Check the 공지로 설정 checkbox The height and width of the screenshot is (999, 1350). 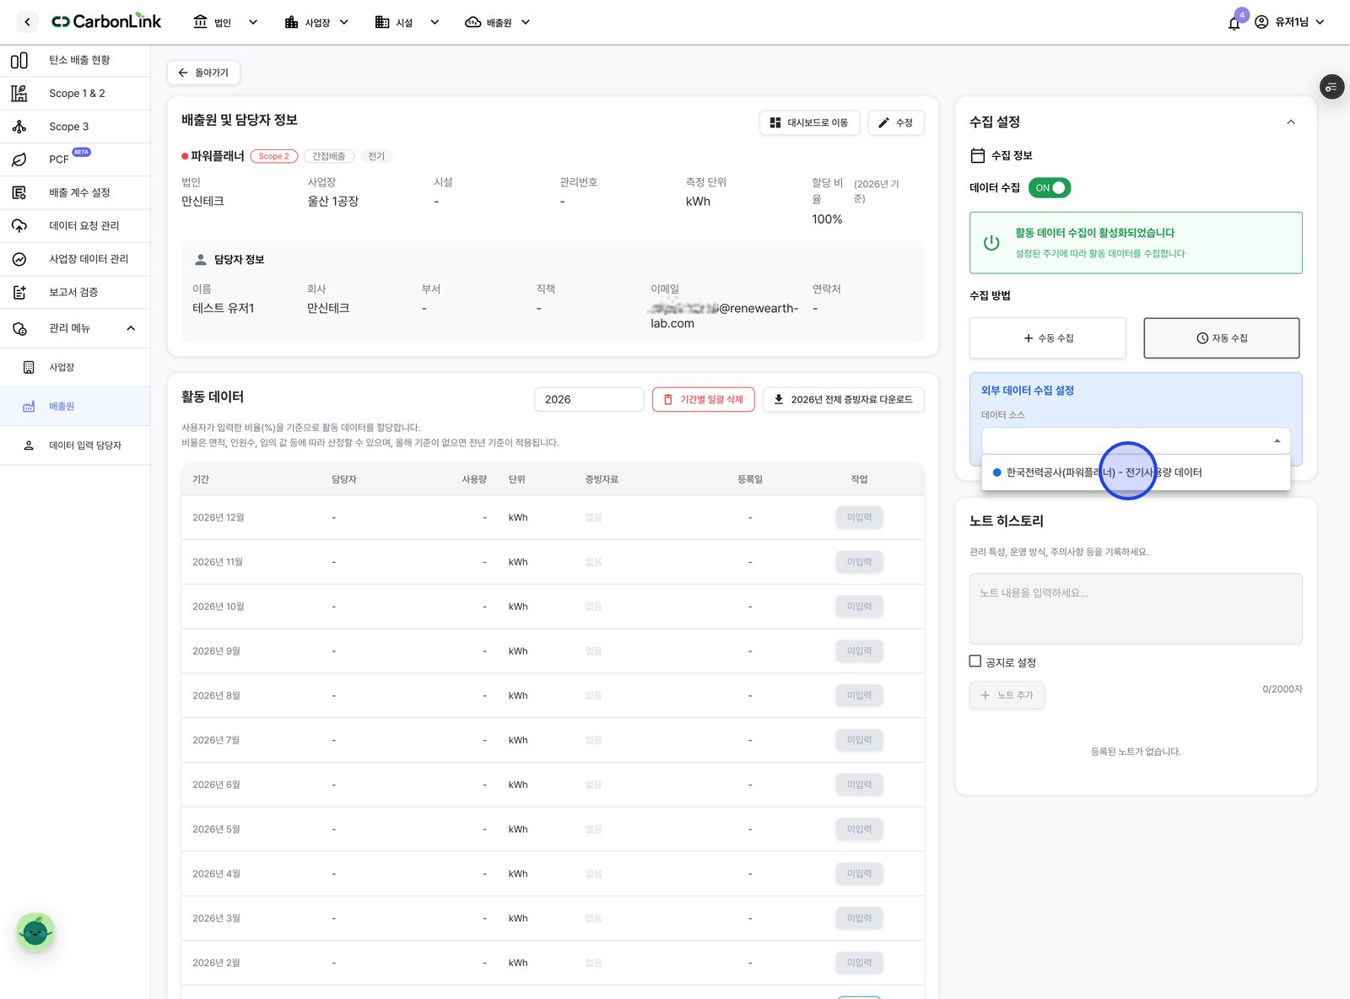click(x=975, y=661)
